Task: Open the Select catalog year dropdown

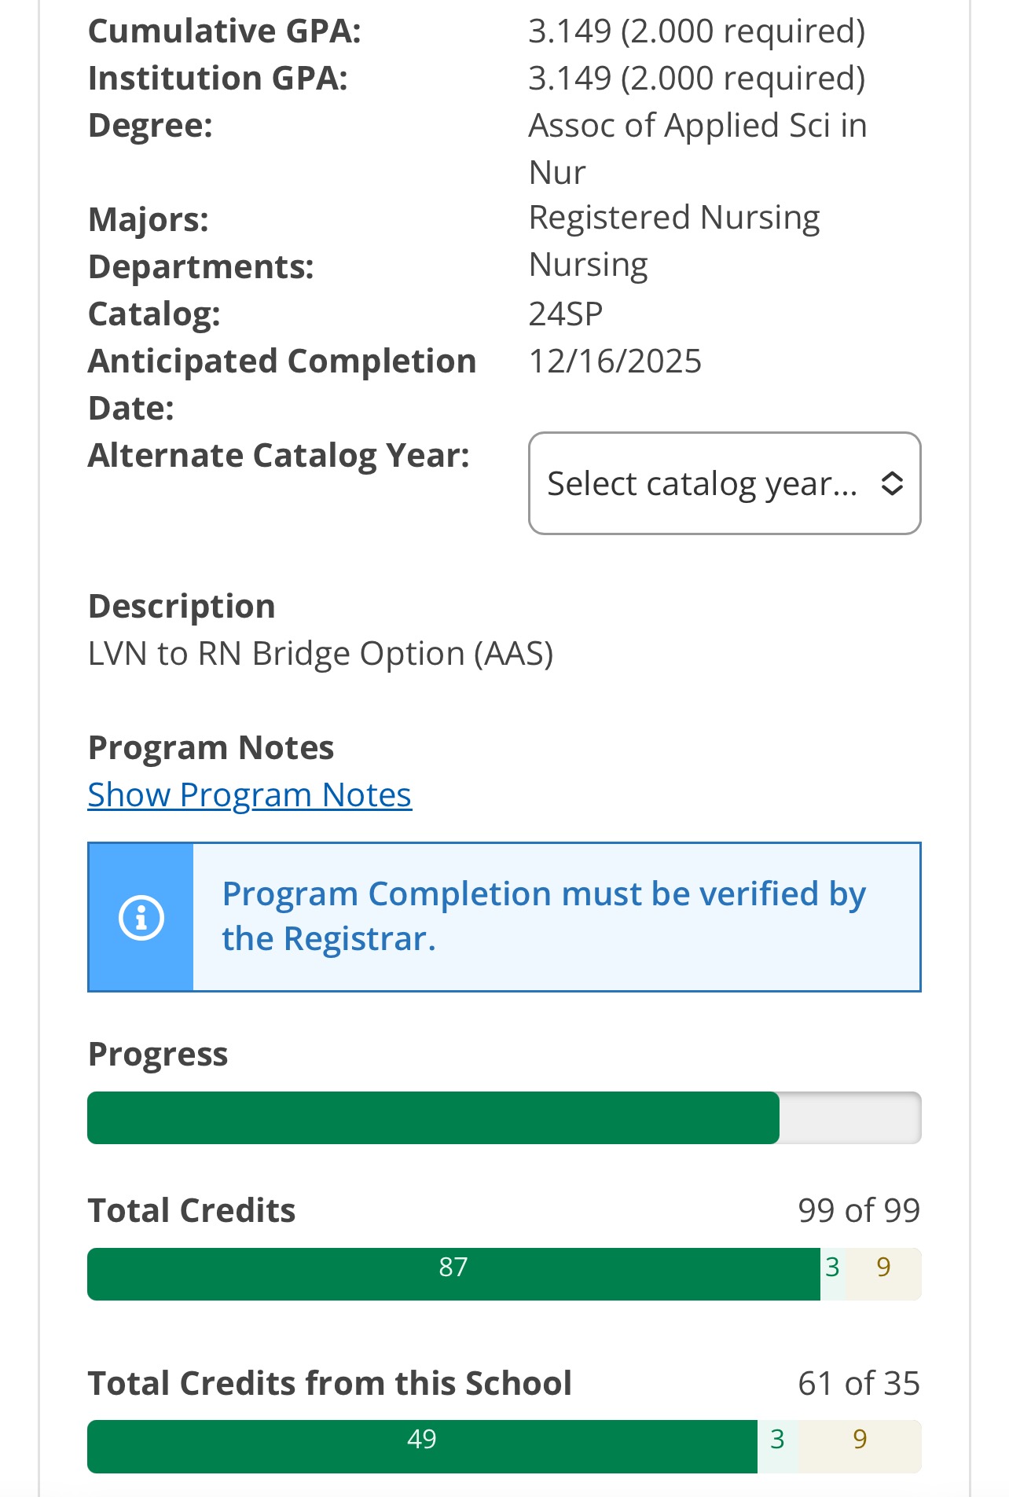Action: pyautogui.click(x=725, y=483)
